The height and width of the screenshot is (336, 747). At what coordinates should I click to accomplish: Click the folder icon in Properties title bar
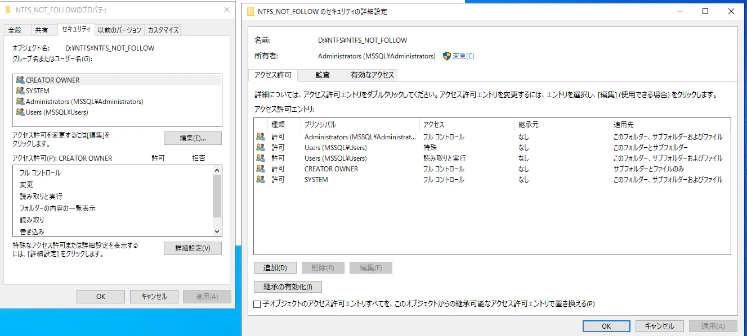click(x=9, y=10)
